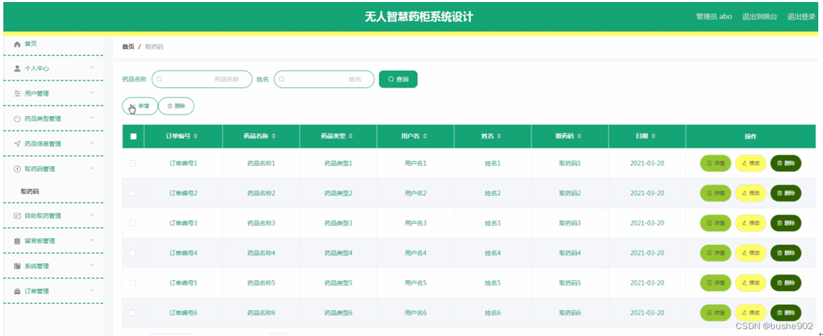Expand the 系统管理 chevron

pos(92,265)
